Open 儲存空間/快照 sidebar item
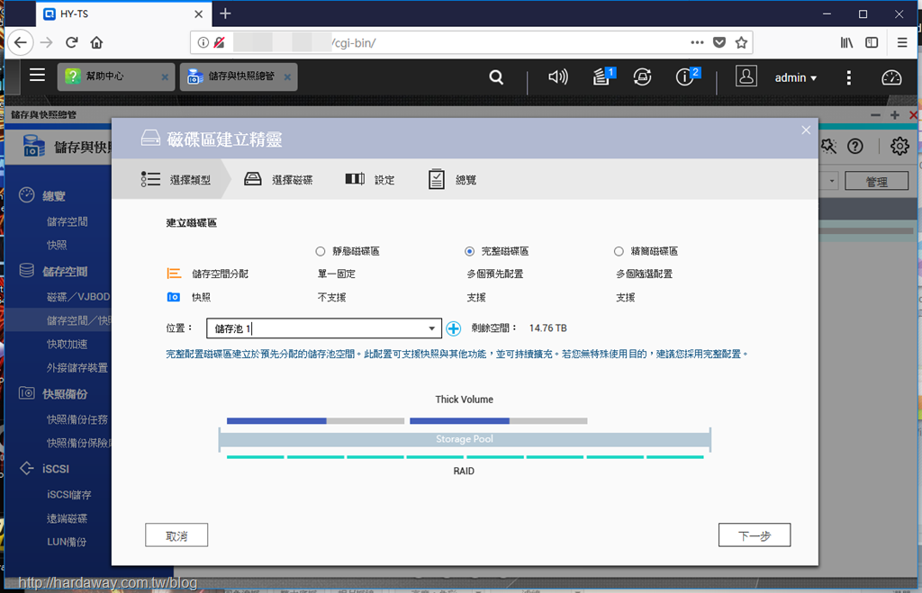Image resolution: width=922 pixels, height=593 pixels. tap(79, 320)
